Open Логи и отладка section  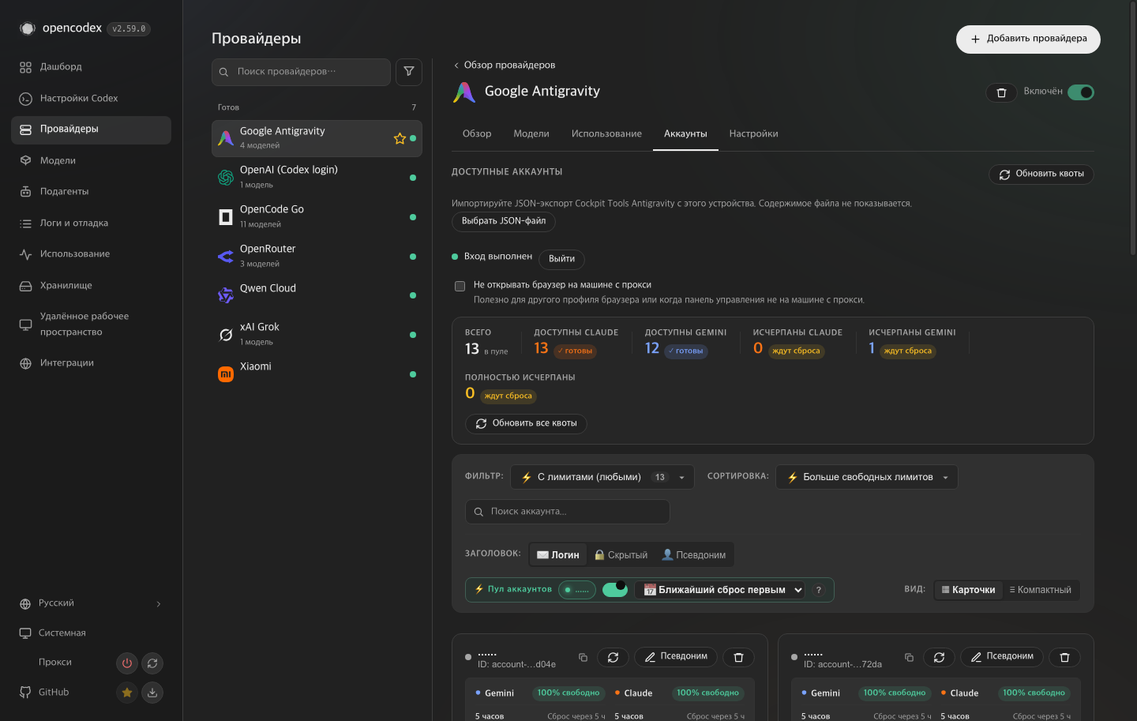tap(91, 223)
